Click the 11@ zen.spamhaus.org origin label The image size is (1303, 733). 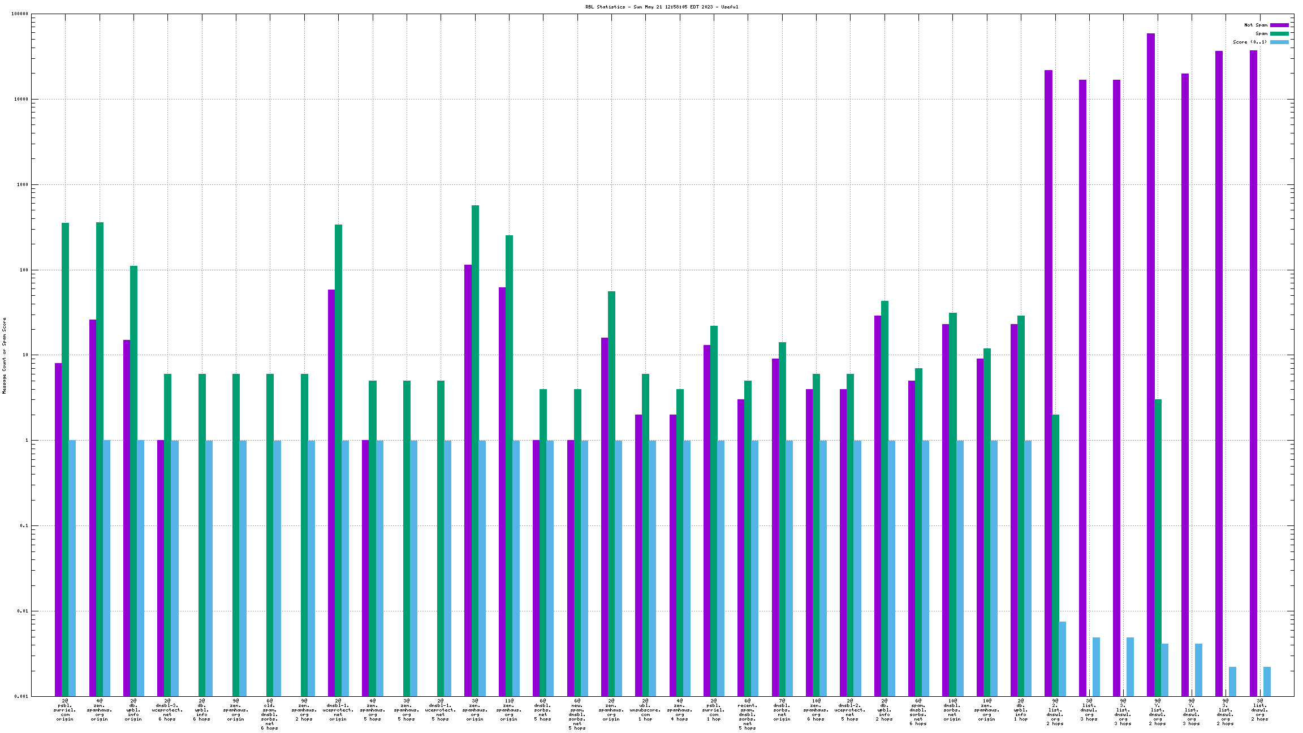pyautogui.click(x=509, y=710)
